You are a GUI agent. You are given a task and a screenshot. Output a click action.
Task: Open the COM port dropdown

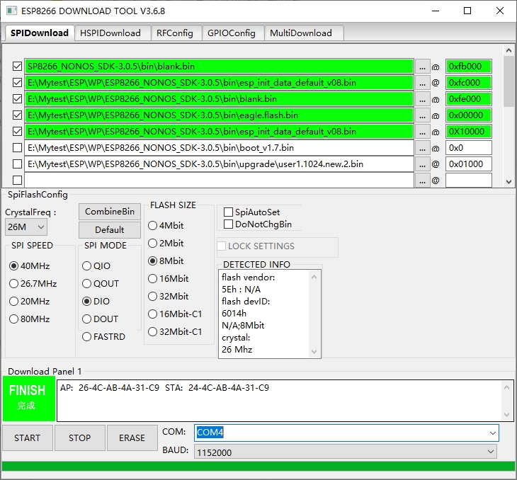(x=493, y=433)
